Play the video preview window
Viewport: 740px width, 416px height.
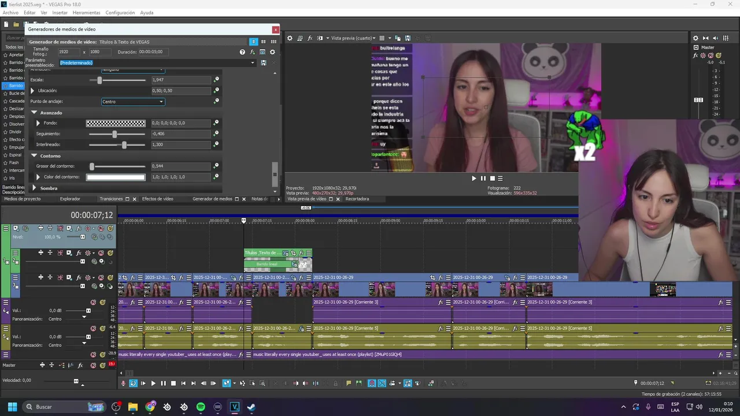tap(474, 179)
